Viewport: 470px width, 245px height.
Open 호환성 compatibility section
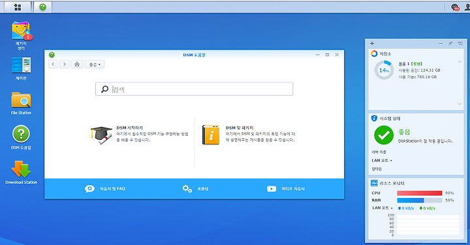(195, 189)
